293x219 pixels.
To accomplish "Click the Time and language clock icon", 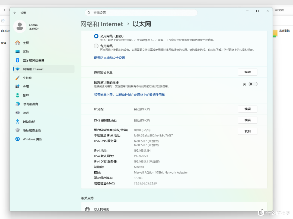I will coord(18,104).
